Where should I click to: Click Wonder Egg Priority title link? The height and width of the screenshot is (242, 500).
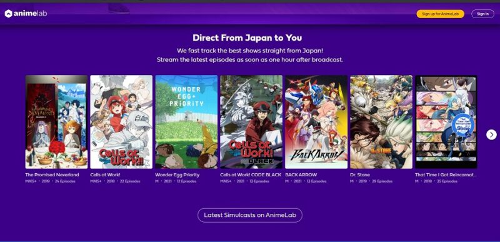[x=177, y=174]
